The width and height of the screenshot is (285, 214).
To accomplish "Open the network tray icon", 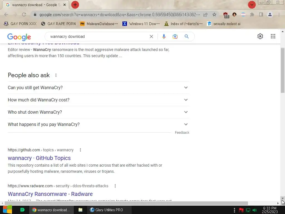I will (x=248, y=210).
